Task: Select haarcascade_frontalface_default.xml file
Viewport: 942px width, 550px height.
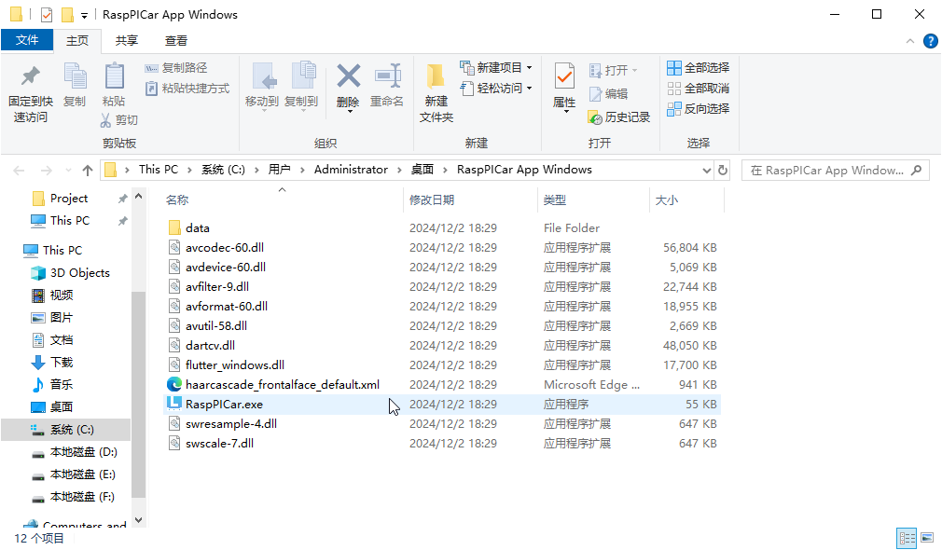Action: coord(283,384)
